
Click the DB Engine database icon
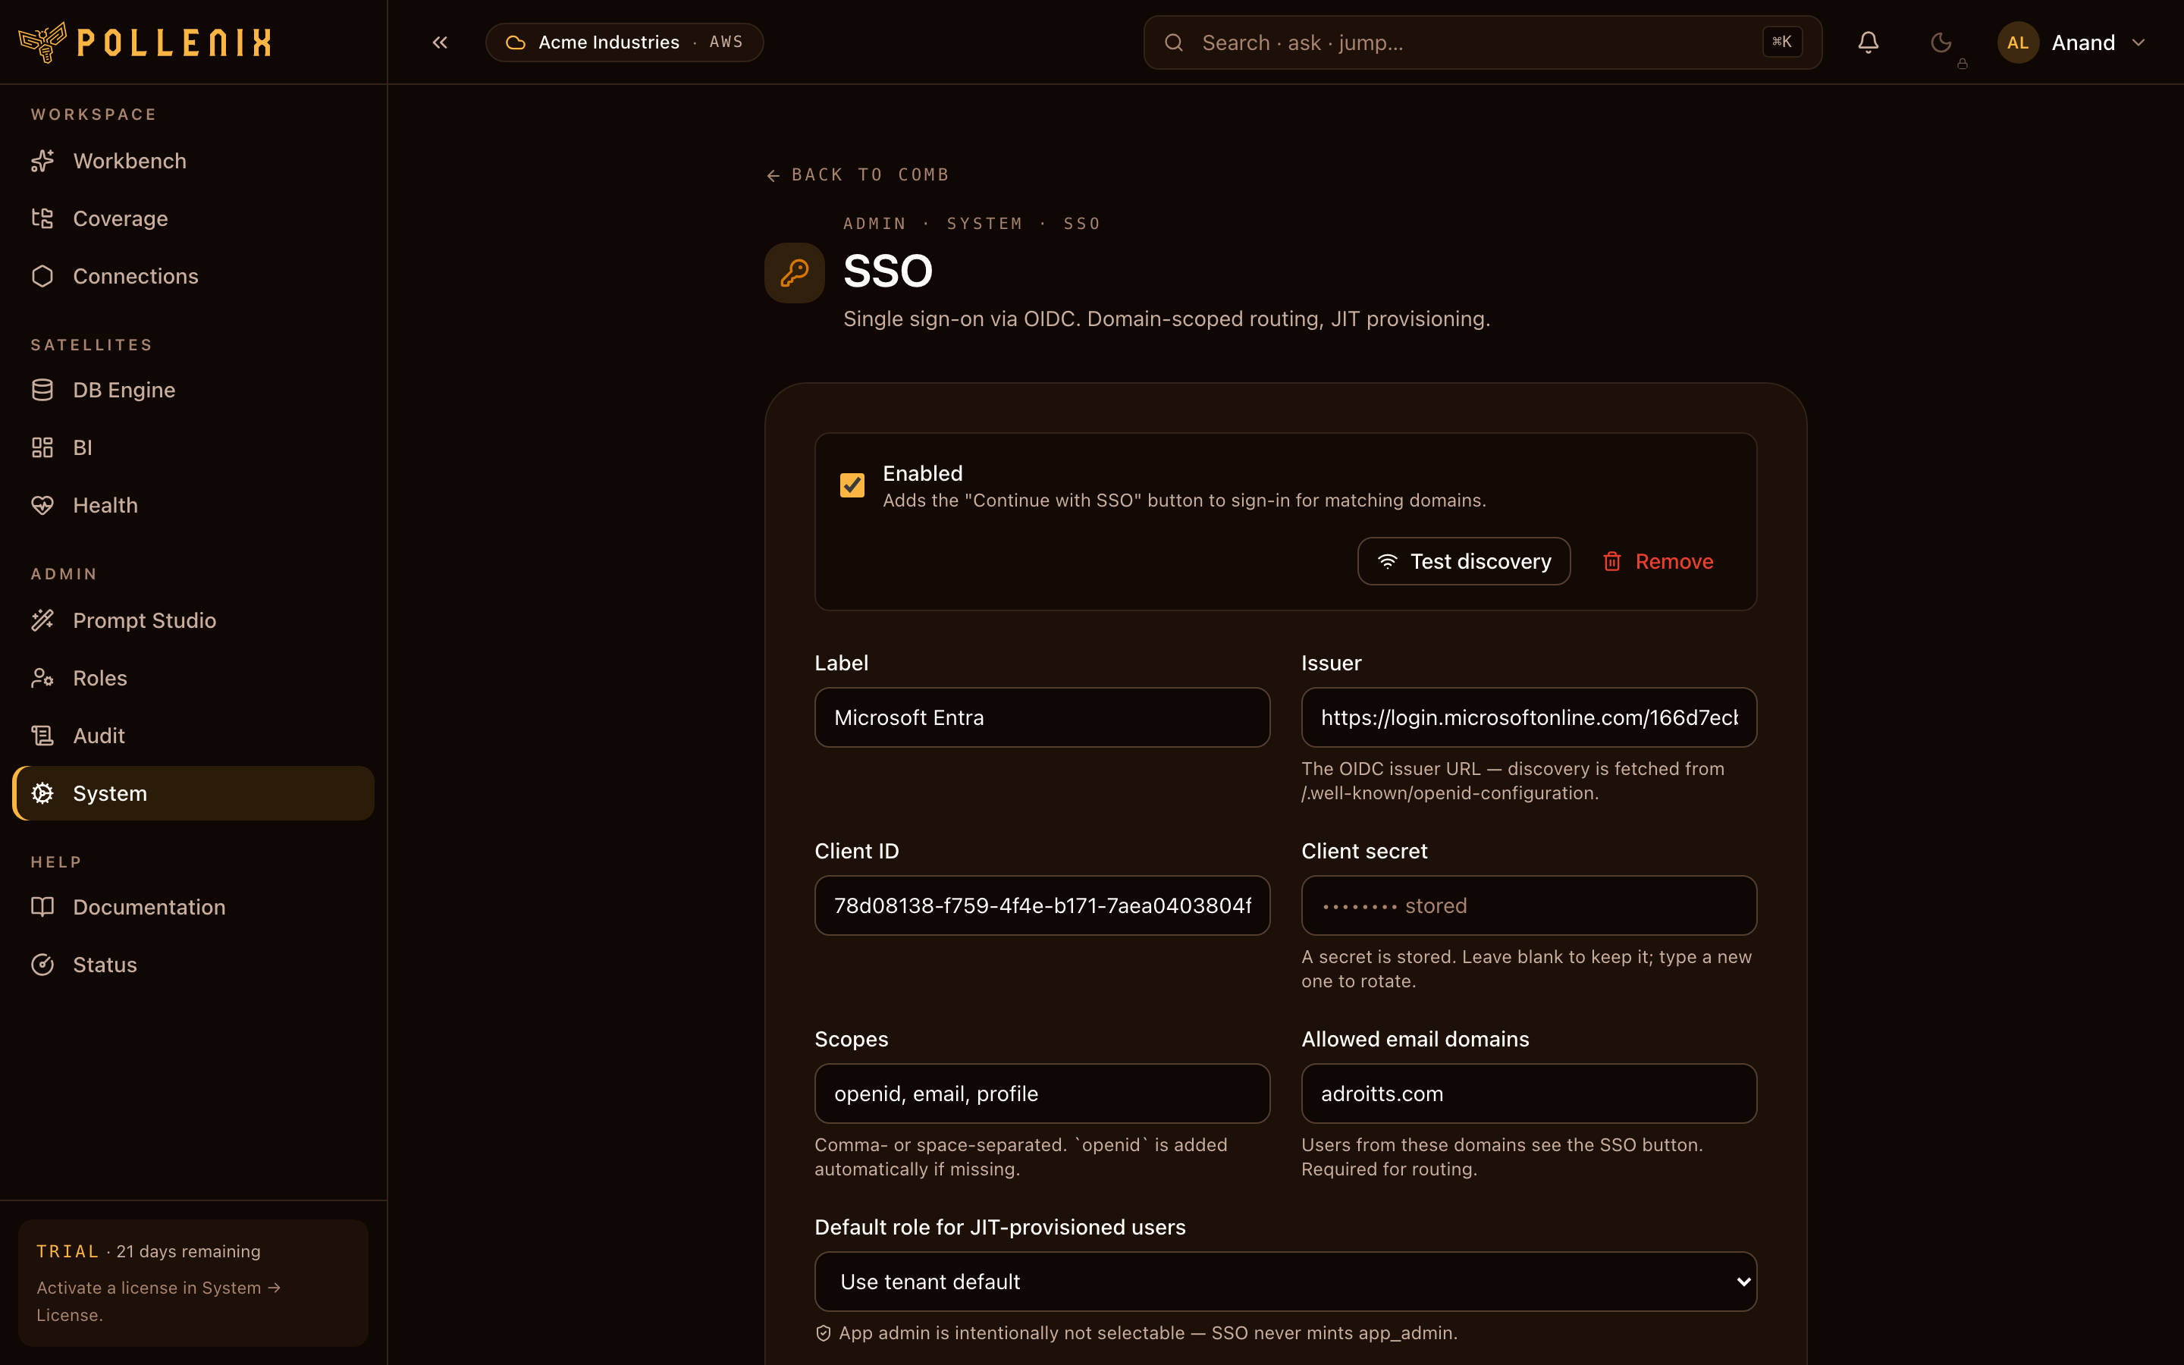pos(42,390)
